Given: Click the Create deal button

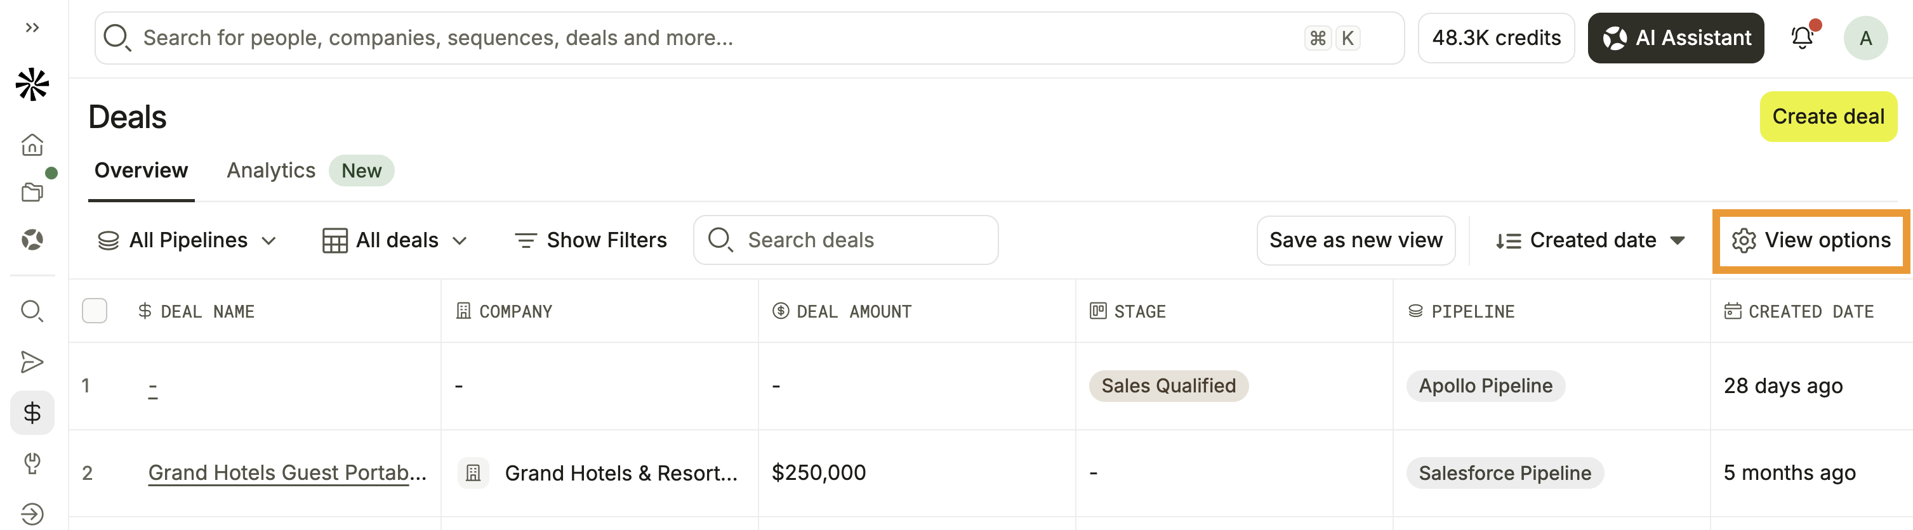Looking at the screenshot, I should tap(1827, 117).
